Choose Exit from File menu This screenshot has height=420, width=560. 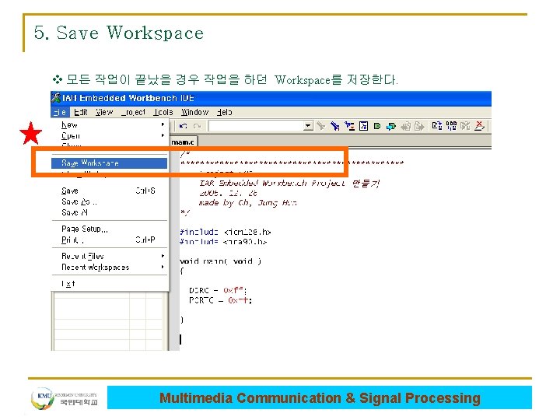[110, 284]
